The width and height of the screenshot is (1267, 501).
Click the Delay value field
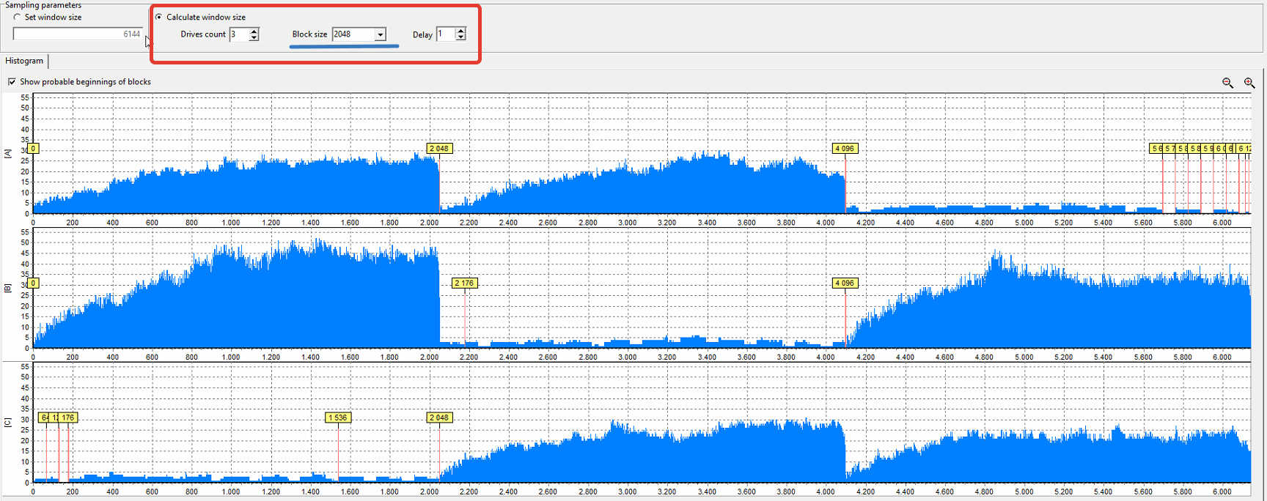coord(446,34)
